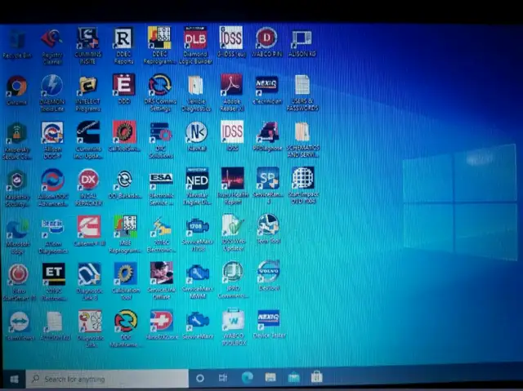Open the Allison DOC shortcut icon
Screen dimensions: 523x391
coord(52,132)
